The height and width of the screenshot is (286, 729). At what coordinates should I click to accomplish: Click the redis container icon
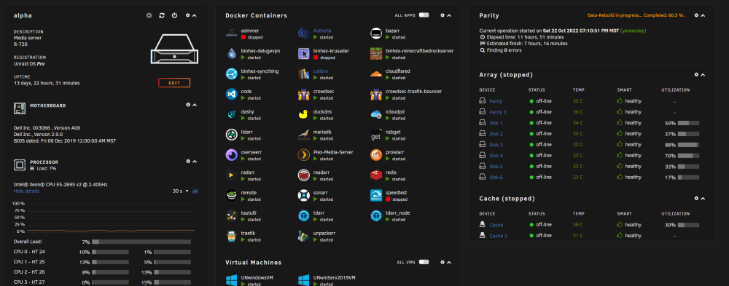(x=375, y=175)
